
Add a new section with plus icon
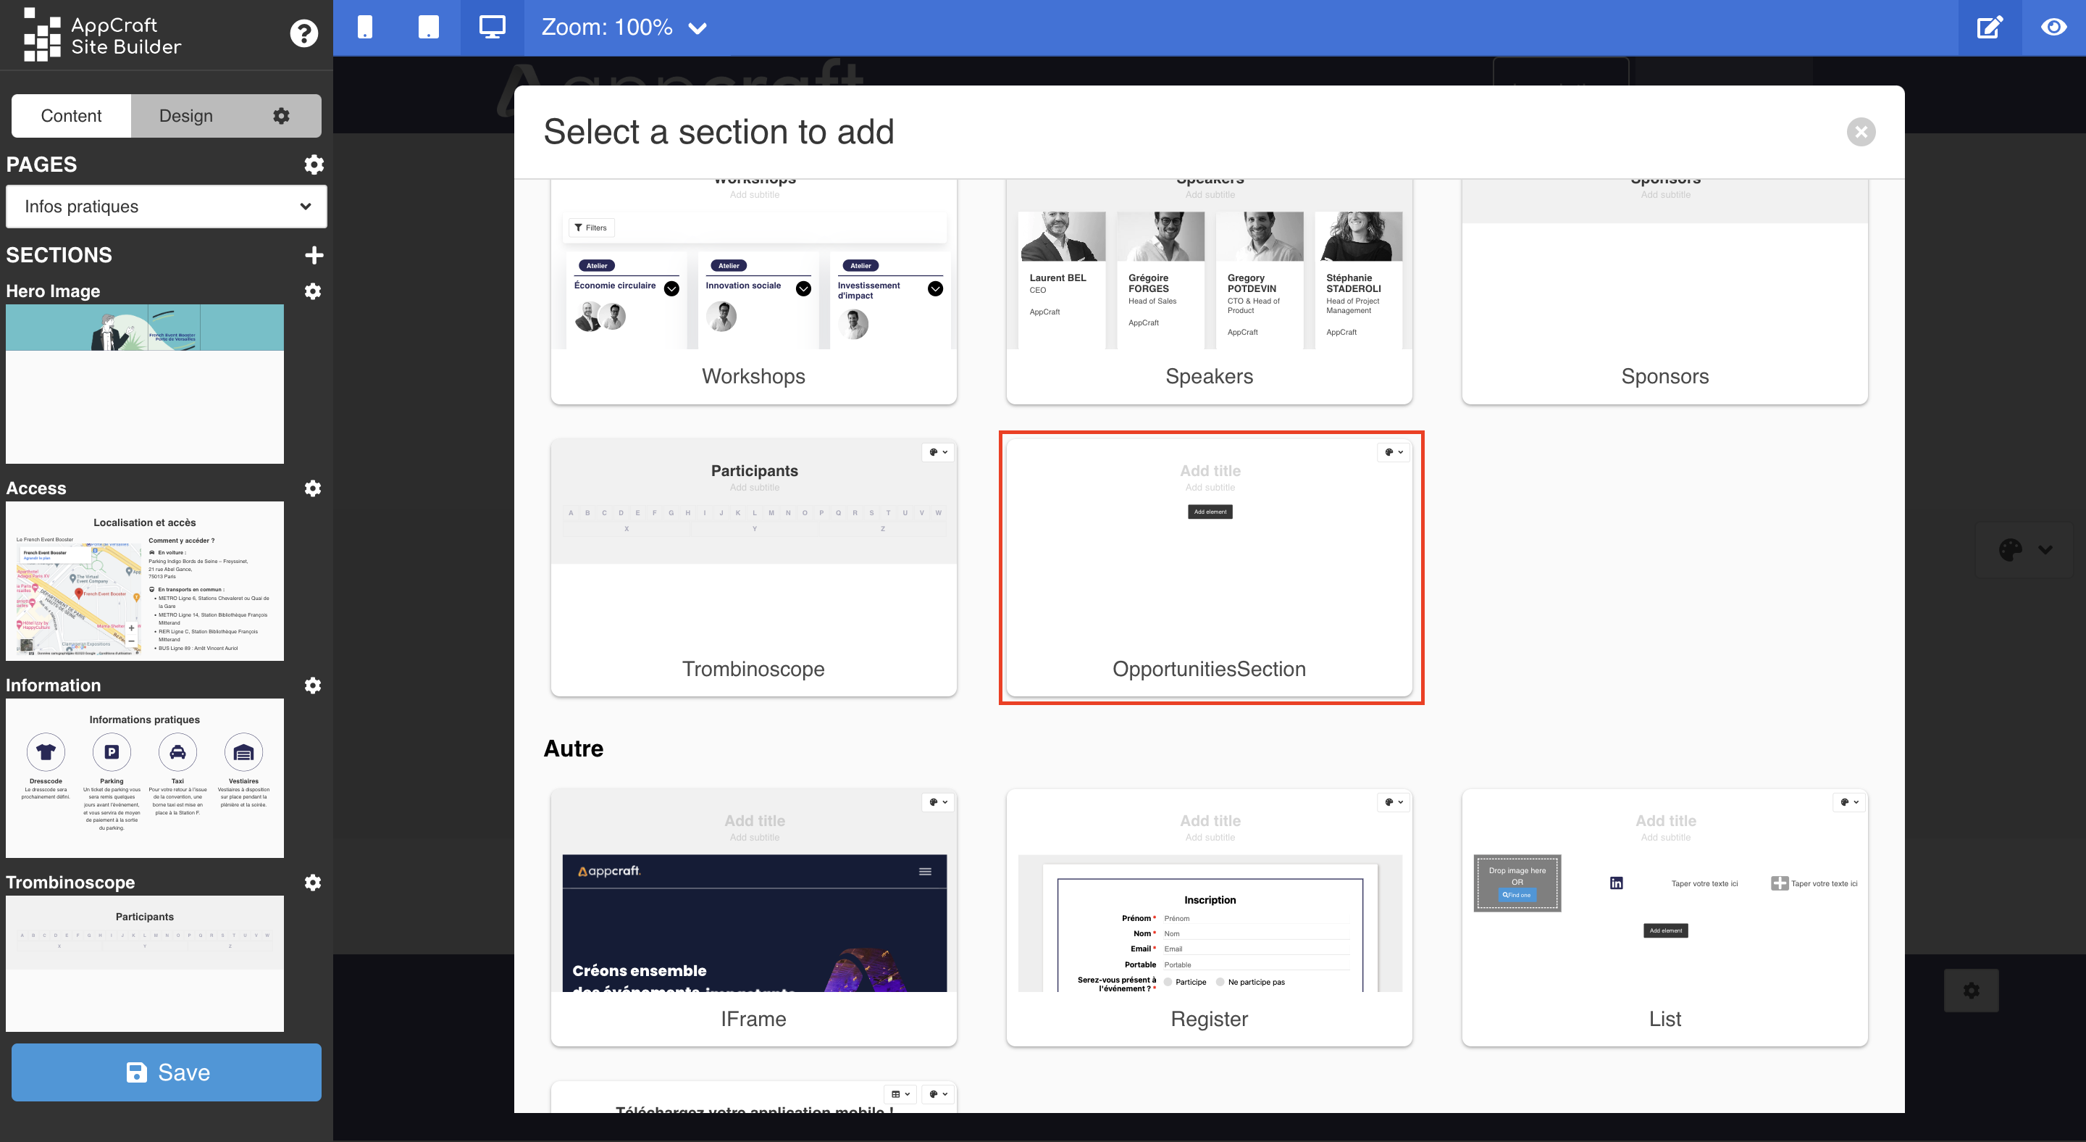(x=314, y=255)
